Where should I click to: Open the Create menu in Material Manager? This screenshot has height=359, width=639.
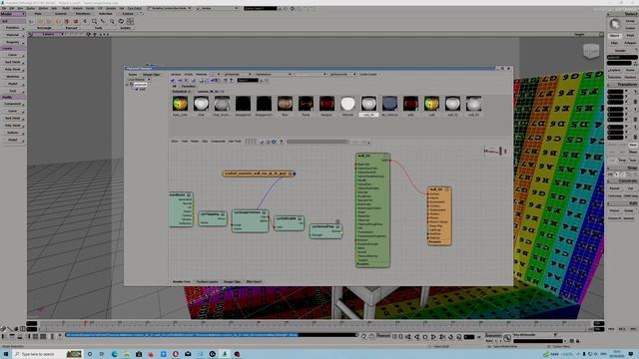pos(189,75)
